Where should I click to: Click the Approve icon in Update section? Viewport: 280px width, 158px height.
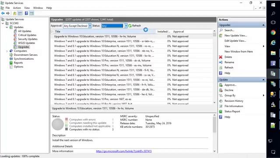tap(221, 85)
